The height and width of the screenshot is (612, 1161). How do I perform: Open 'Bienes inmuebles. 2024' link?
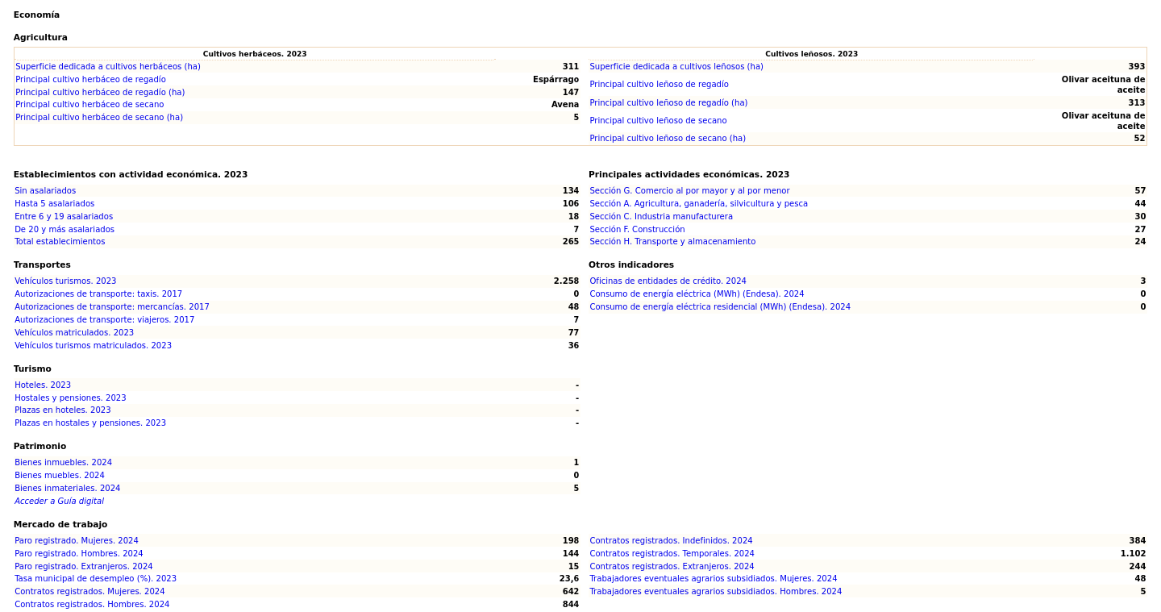63,463
